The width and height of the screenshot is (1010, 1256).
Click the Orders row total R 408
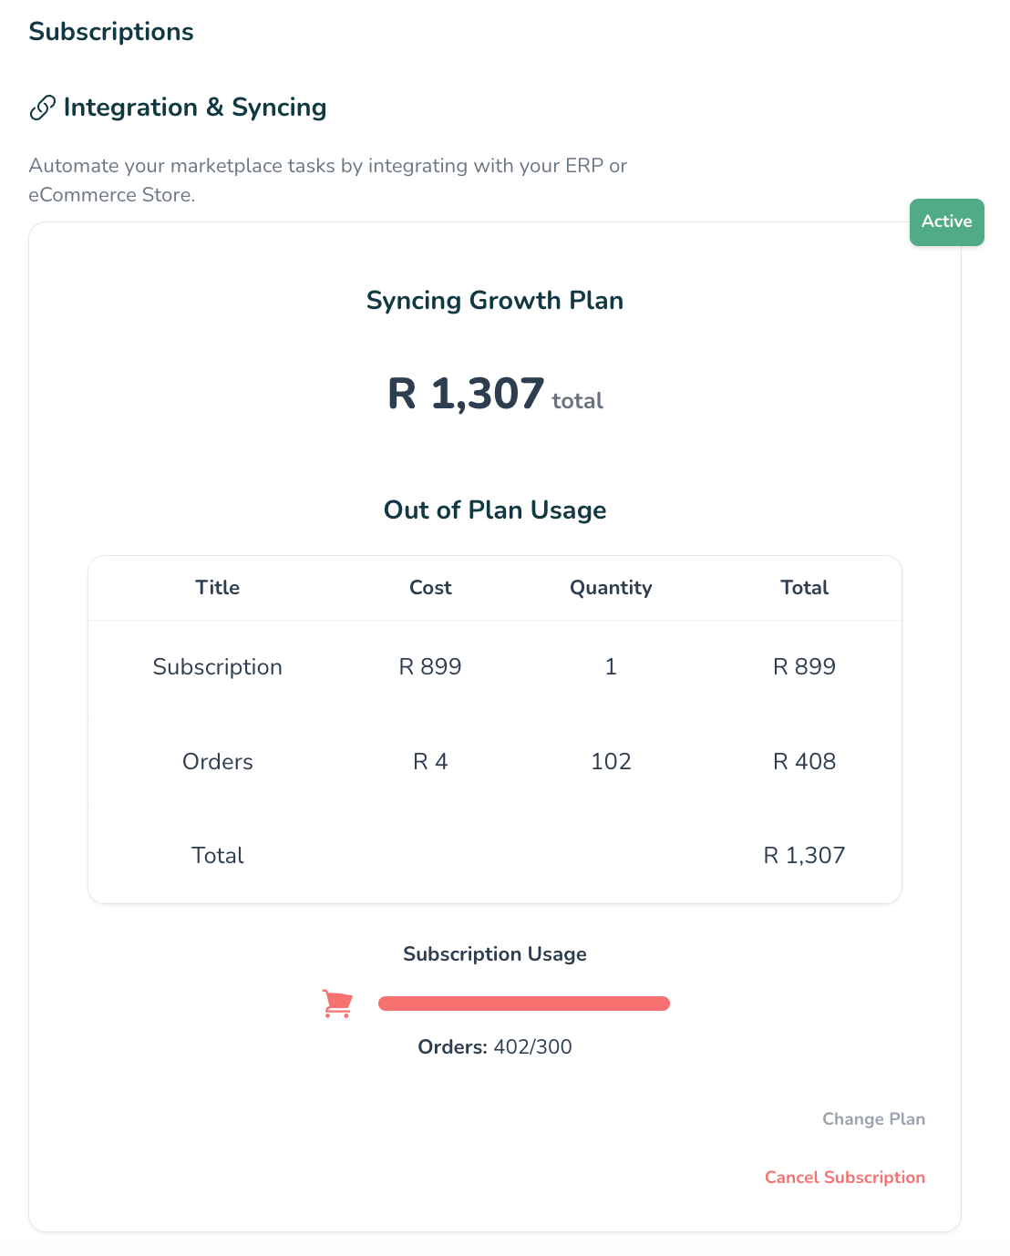804,762
